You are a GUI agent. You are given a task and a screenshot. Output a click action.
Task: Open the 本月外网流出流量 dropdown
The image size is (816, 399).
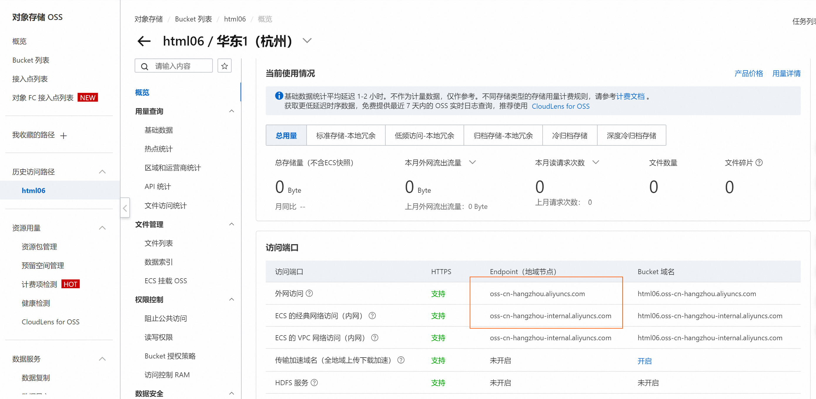point(472,162)
